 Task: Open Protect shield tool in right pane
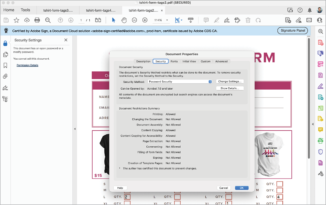tap(320, 152)
